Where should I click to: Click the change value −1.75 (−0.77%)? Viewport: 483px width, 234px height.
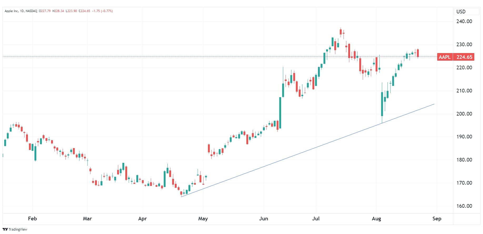coord(102,11)
